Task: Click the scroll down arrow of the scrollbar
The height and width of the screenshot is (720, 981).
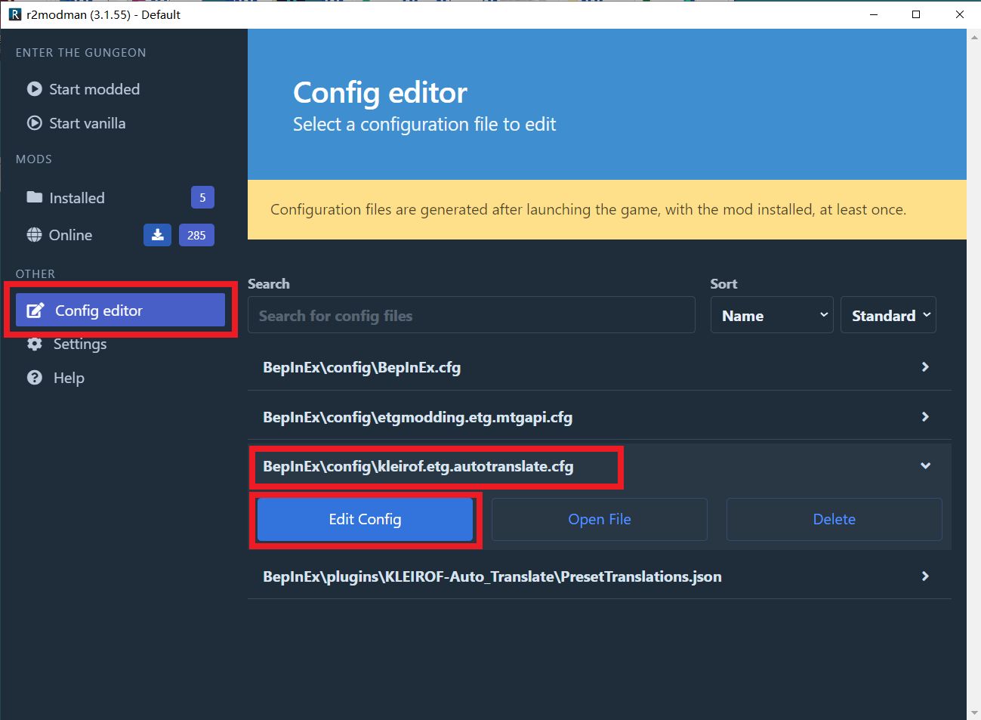Action: [x=973, y=713]
